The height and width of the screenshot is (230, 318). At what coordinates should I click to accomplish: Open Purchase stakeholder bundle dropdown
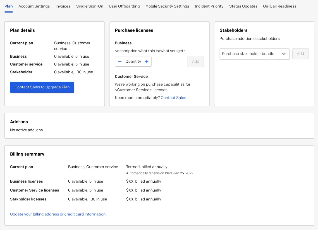click(x=254, y=54)
